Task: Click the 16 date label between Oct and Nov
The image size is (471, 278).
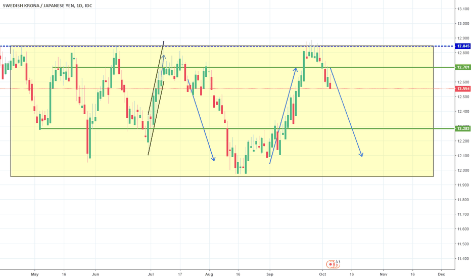Action: point(352,274)
